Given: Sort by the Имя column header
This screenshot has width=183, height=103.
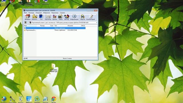Looking at the screenshot, I should click(x=30, y=25).
